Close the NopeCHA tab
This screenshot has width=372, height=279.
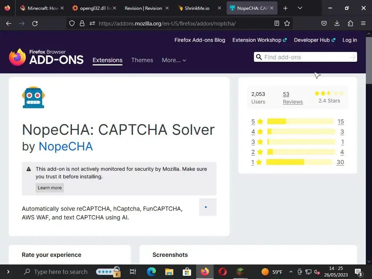(x=272, y=8)
